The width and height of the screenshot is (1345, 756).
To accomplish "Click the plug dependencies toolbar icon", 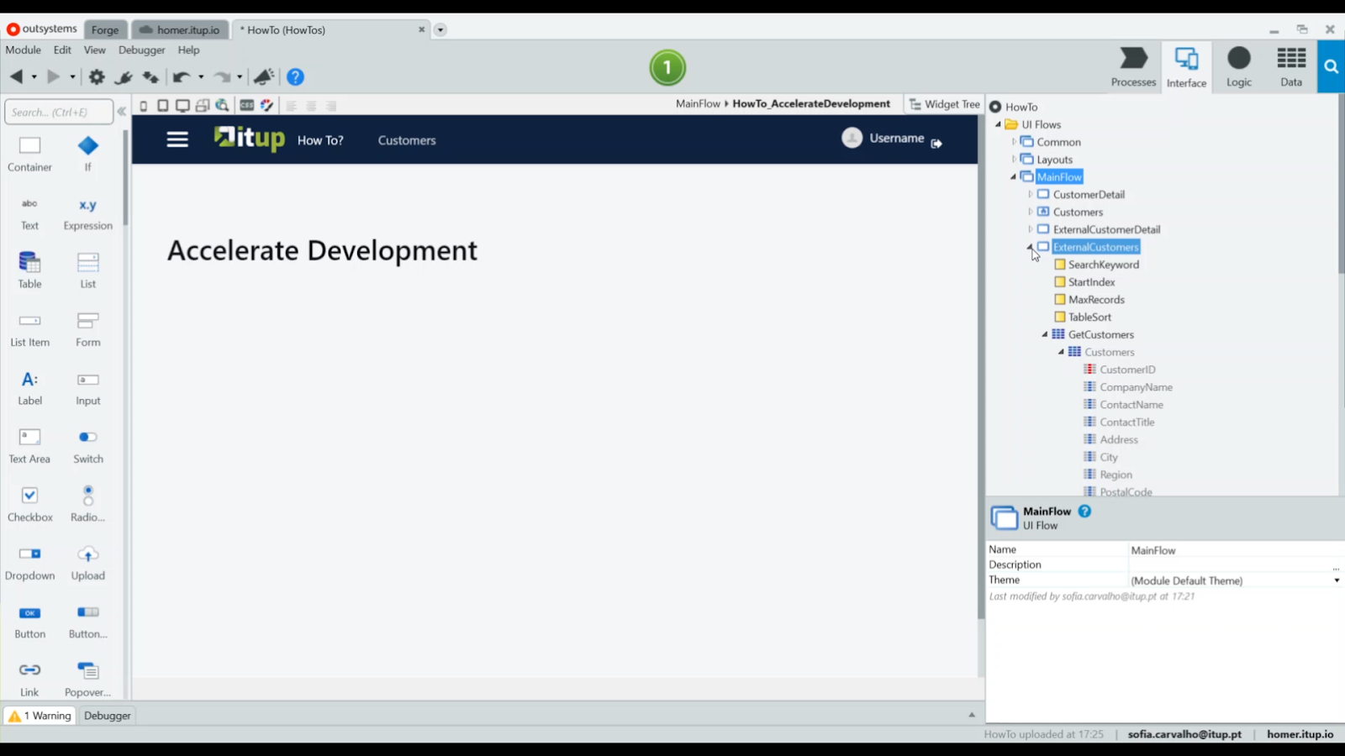I will pos(124,77).
